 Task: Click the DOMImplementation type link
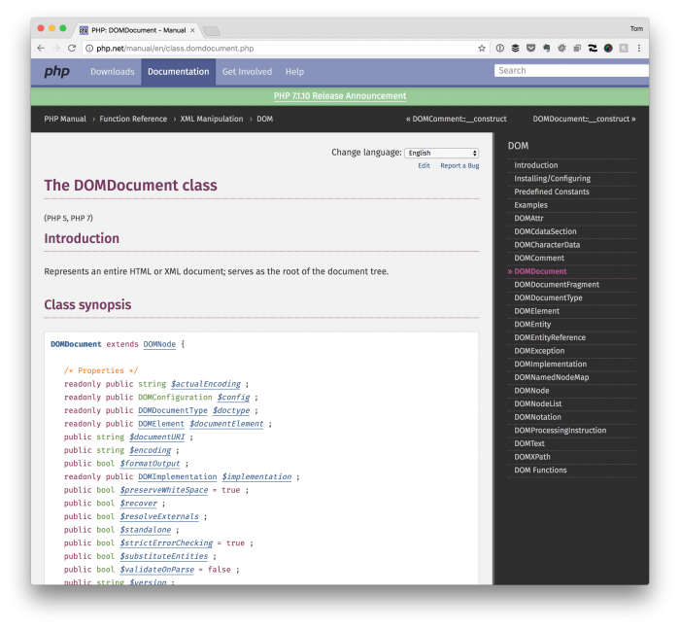pyautogui.click(x=178, y=476)
